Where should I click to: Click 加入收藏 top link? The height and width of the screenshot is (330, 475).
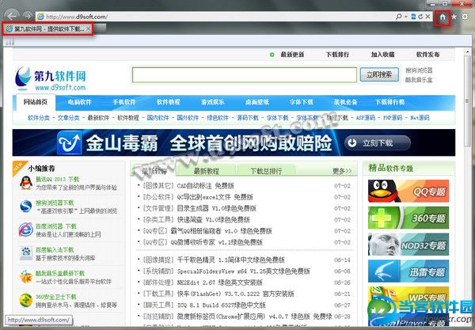click(x=382, y=55)
